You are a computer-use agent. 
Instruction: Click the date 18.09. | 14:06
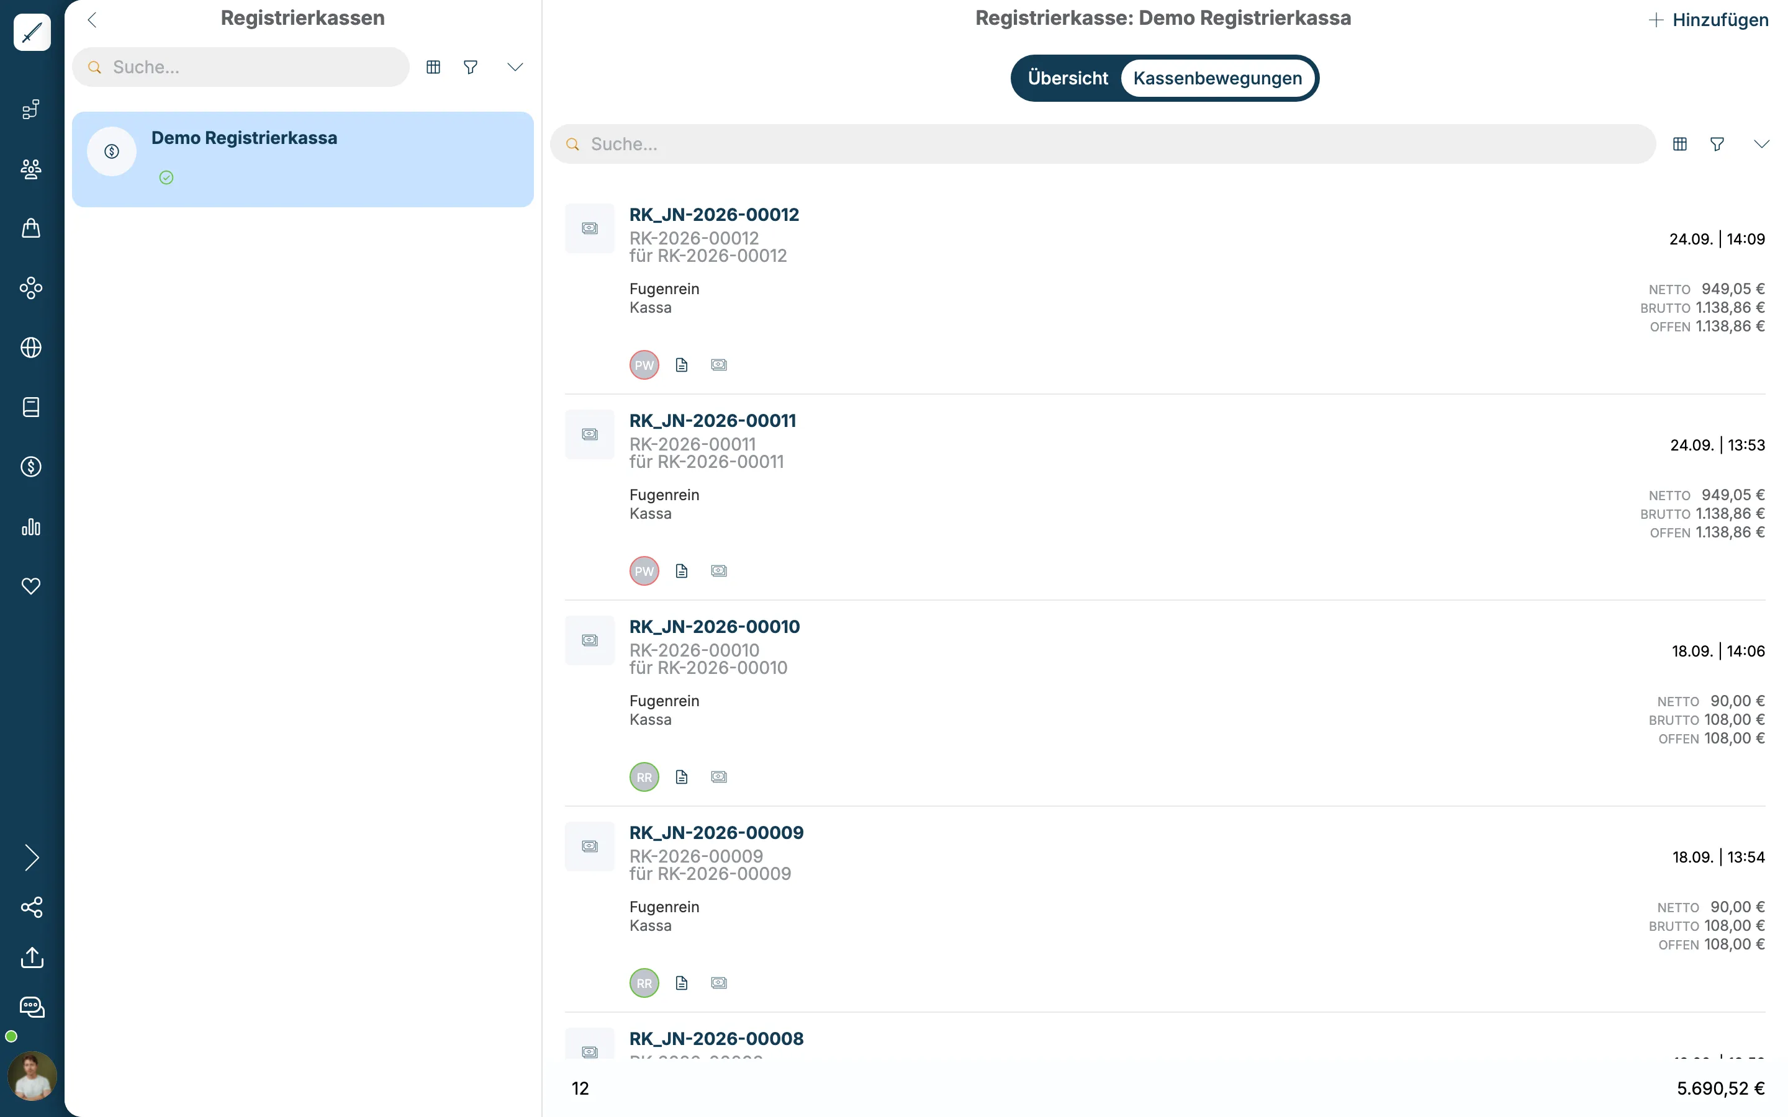pos(1718,652)
